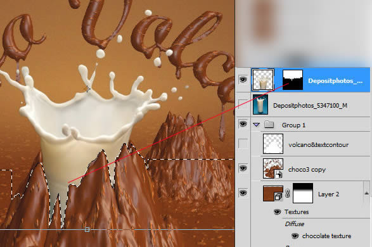
Task: Hide the top Depositphotos masked layer
Action: point(243,79)
